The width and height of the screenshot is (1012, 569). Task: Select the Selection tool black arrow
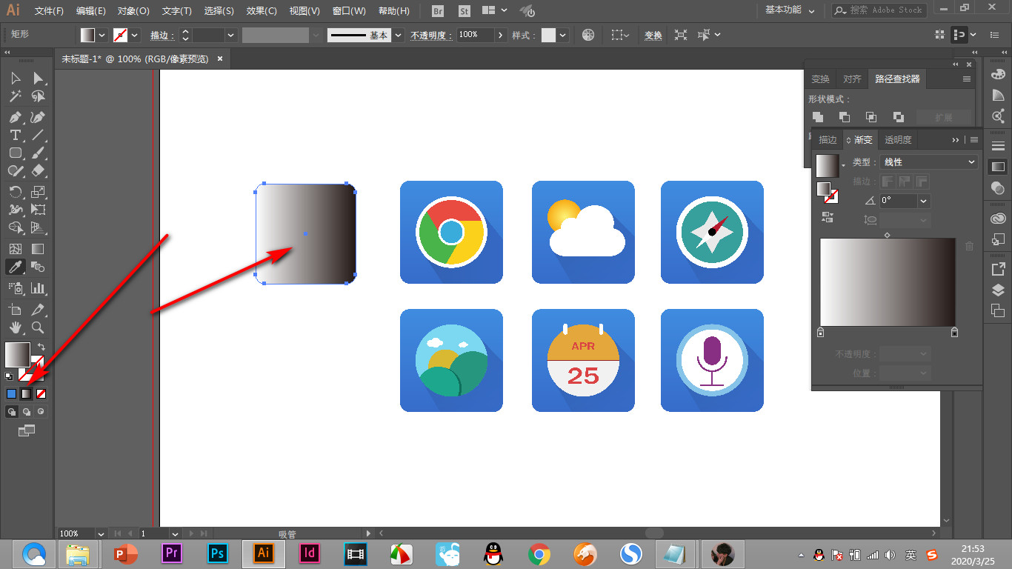16,78
